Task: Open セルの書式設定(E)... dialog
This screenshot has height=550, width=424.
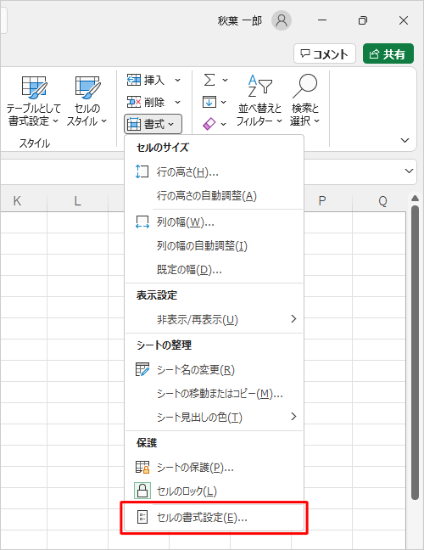Action: coord(214,518)
